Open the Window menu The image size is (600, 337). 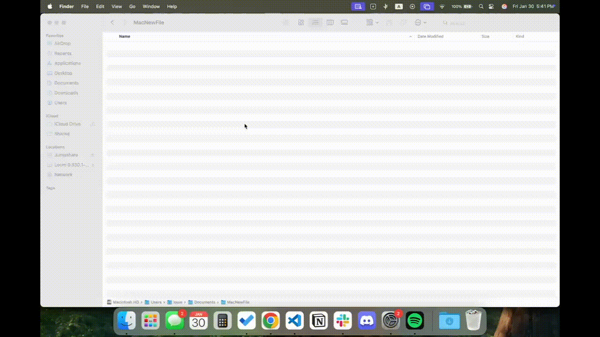coord(151,7)
